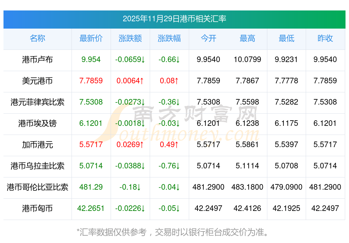Select the 最高 column header
349x243 pixels.
point(247,38)
